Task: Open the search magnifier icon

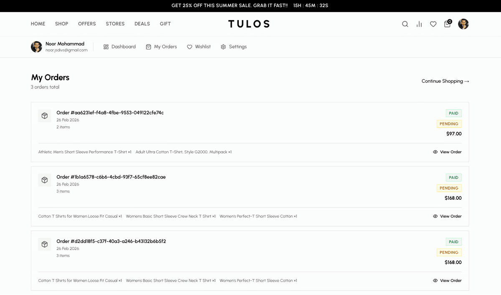Action: (x=405, y=24)
